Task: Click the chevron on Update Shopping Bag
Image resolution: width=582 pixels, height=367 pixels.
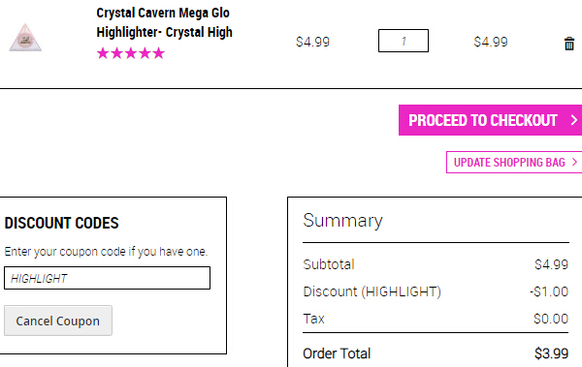Action: pyautogui.click(x=574, y=162)
